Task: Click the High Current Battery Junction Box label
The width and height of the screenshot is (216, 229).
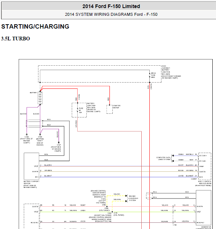Action: pyautogui.click(x=171, y=72)
